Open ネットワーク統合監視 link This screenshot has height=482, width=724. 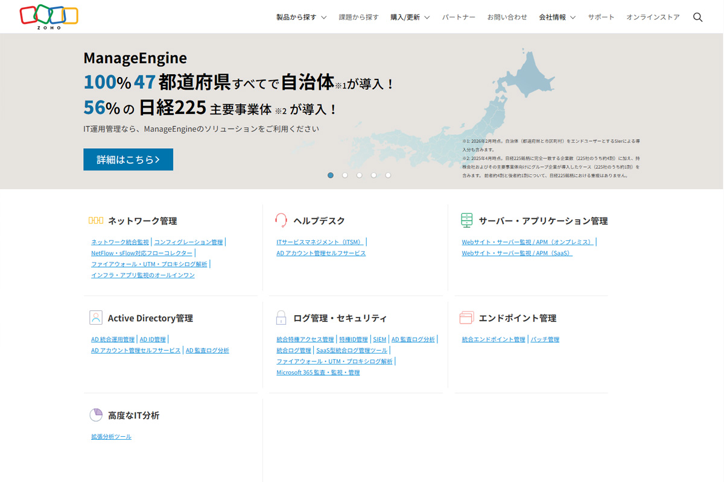(120, 242)
